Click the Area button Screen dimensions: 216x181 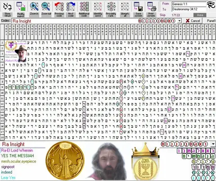(x=200, y=15)
